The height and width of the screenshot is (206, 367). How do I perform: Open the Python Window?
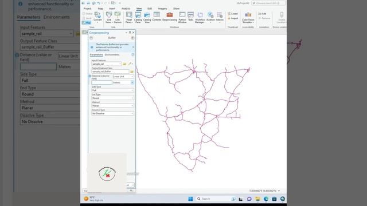(182, 17)
